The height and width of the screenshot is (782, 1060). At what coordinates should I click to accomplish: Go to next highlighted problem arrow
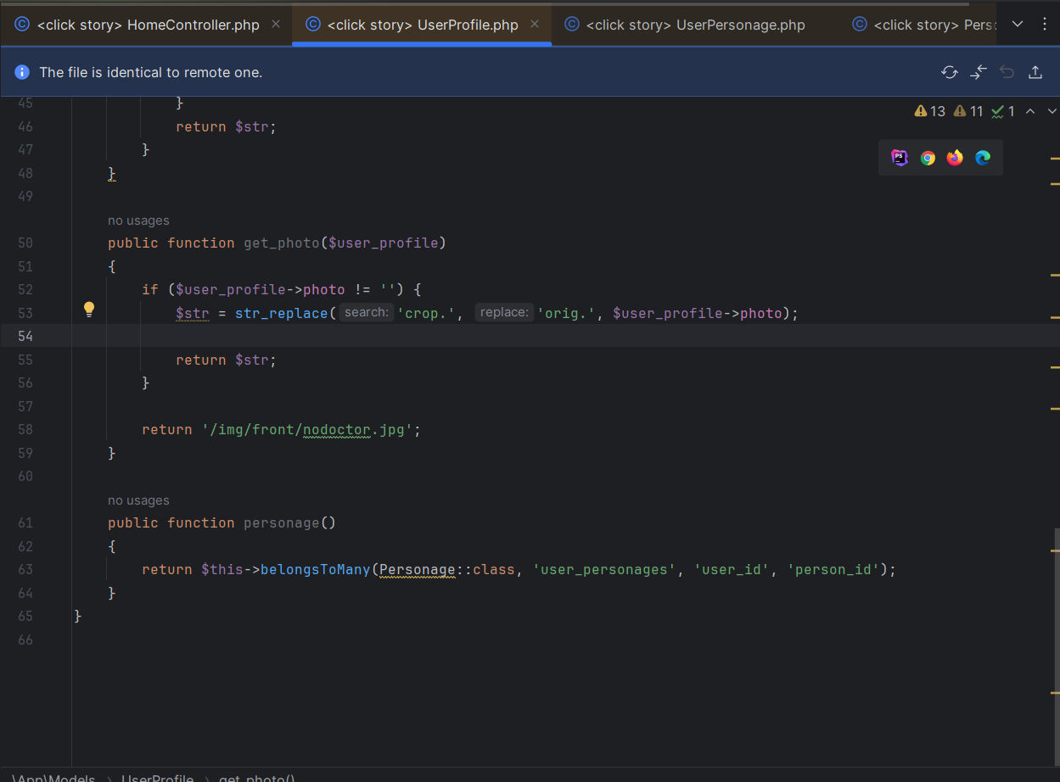pos(1052,111)
